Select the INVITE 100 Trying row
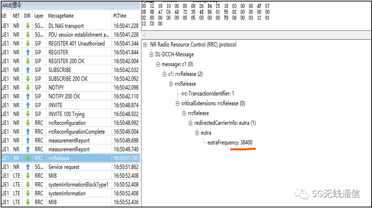The height and width of the screenshot is (210, 372). click(x=71, y=114)
